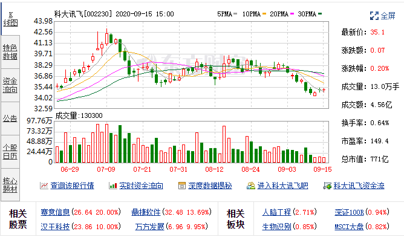The image size is (404, 237).
Task: Open the 人脑工程 sector link
Action: click(277, 212)
